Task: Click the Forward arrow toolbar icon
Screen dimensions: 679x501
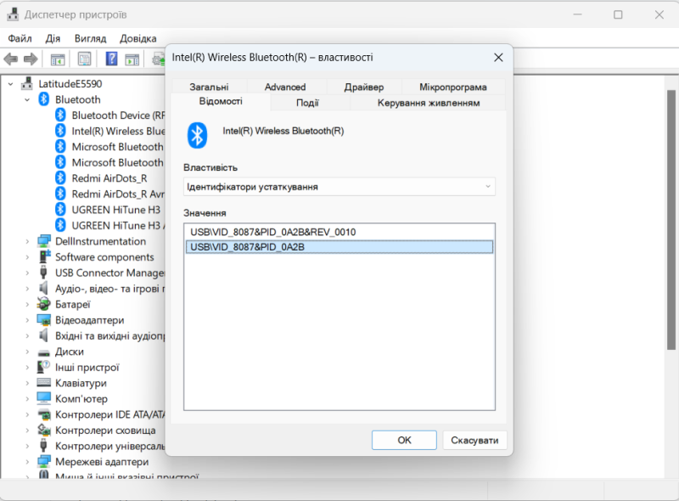Action: (x=31, y=59)
